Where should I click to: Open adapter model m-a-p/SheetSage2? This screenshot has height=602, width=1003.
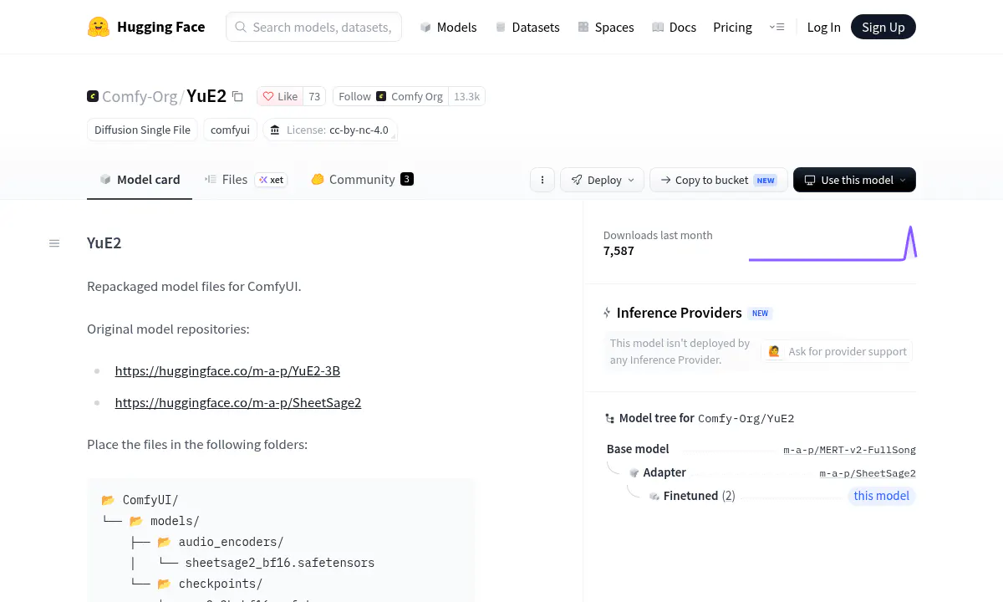click(868, 473)
